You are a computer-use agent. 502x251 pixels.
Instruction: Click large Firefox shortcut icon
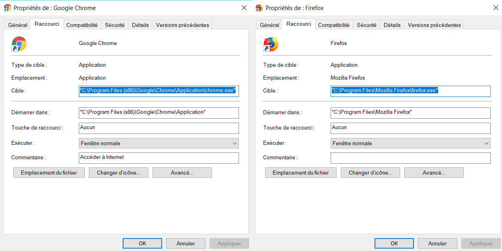pyautogui.click(x=271, y=44)
